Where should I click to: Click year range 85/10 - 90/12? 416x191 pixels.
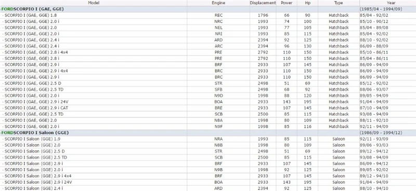pos(374,21)
